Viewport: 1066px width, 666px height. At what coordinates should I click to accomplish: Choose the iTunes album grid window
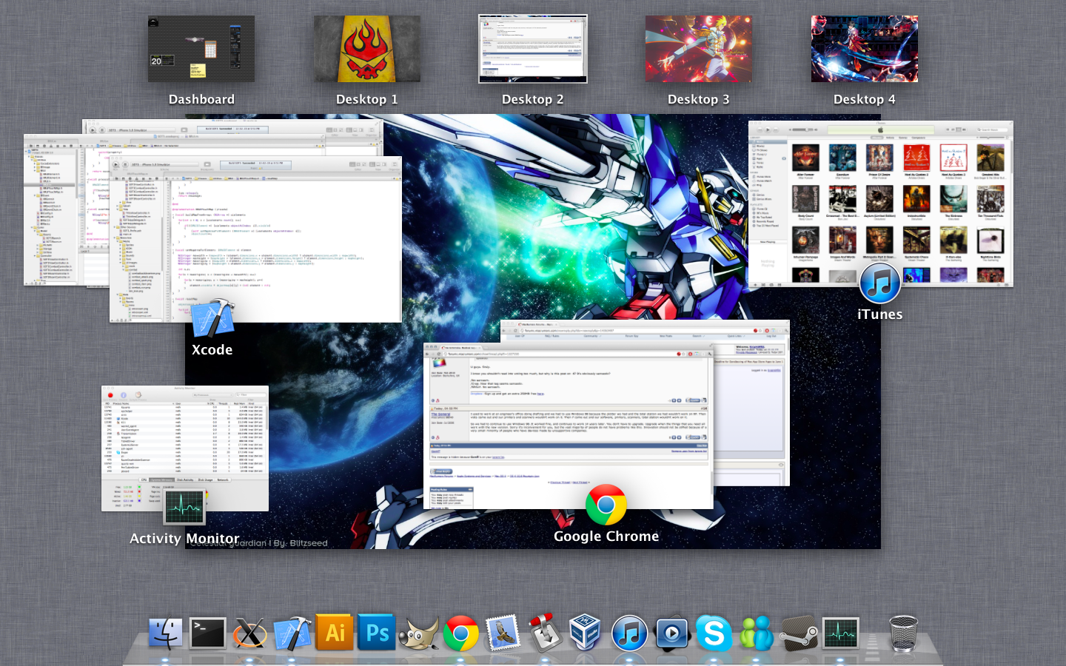point(880,203)
